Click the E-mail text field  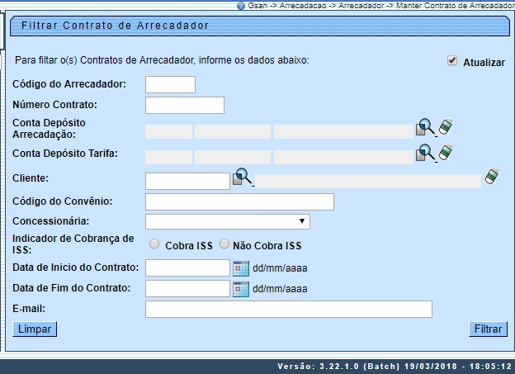(x=288, y=309)
